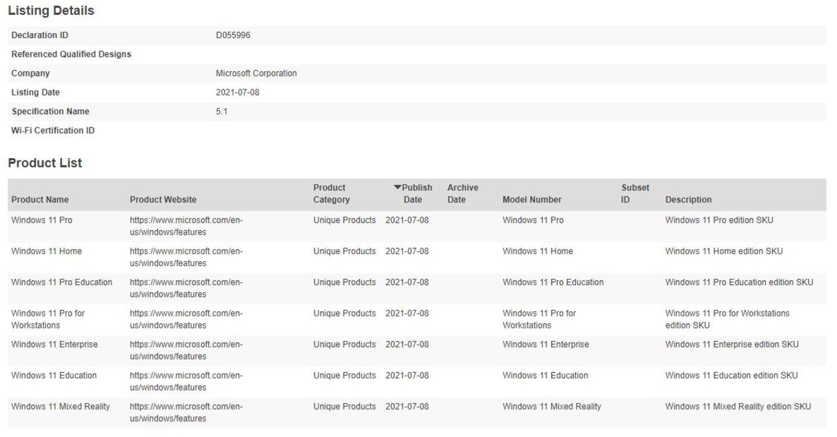837x437 pixels.
Task: Sort by the Publish Date arrow
Action: 397,188
